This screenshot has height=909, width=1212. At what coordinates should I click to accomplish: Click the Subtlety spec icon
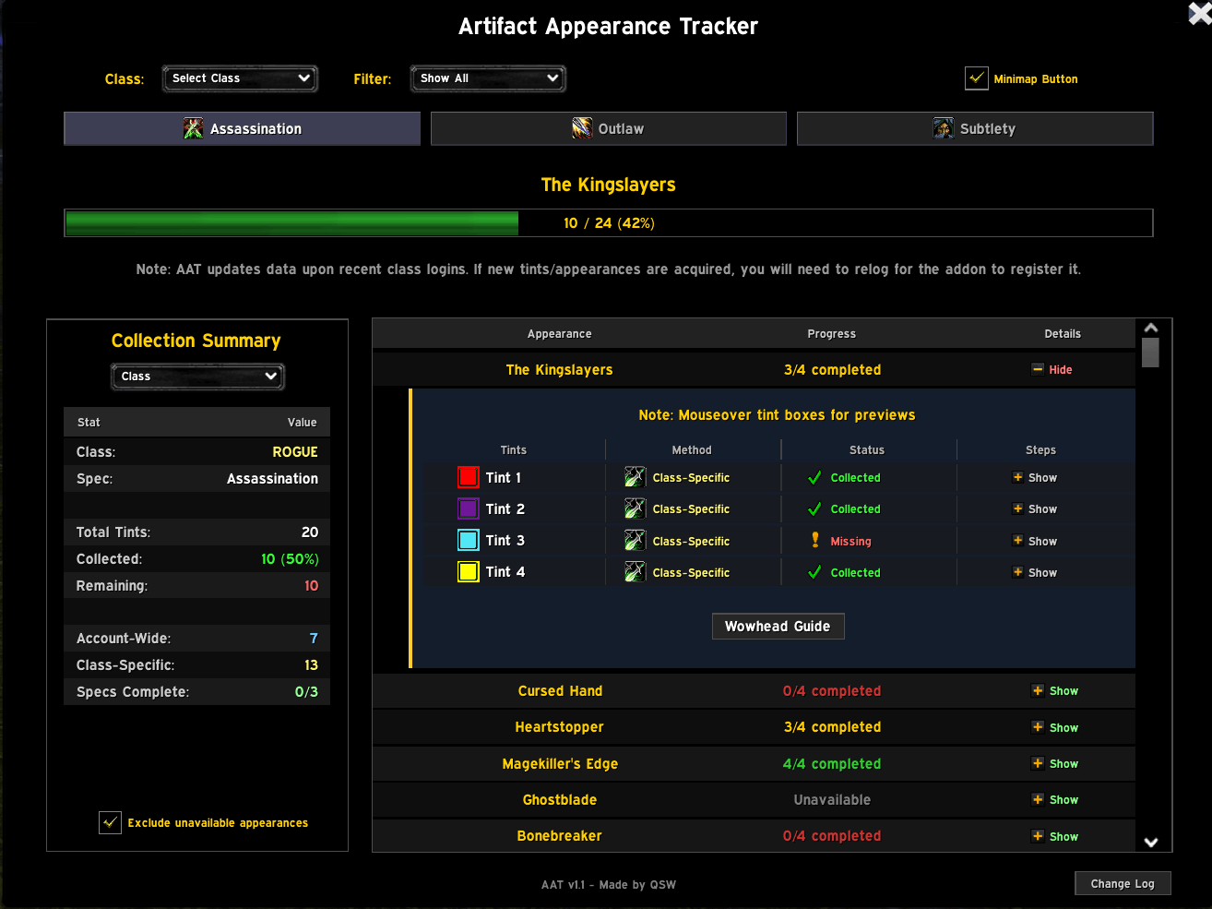[x=943, y=129]
